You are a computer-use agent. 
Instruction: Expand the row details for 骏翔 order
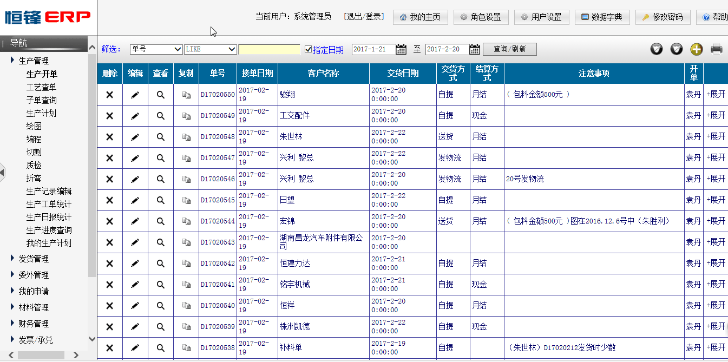point(716,94)
